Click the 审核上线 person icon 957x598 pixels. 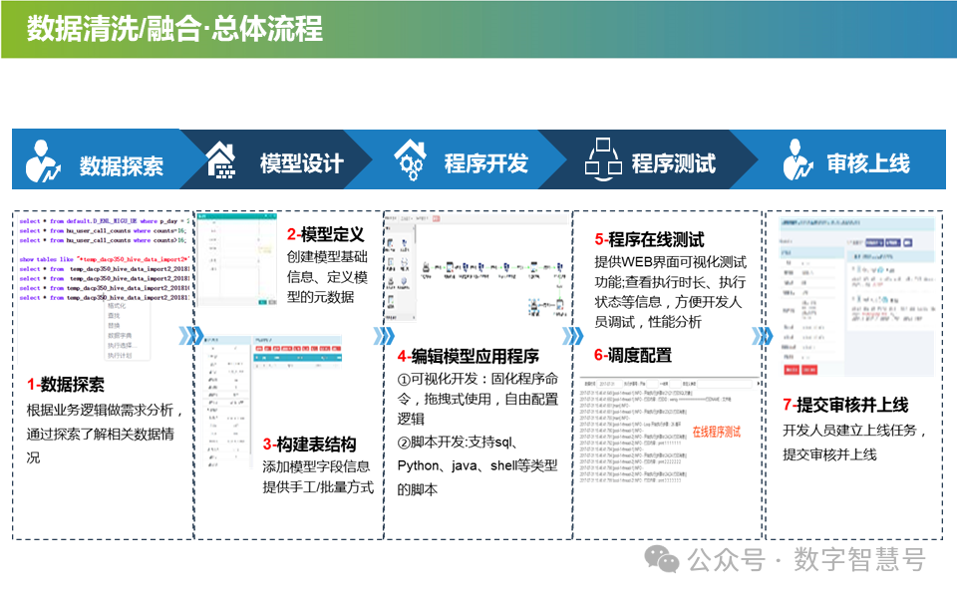[x=796, y=159]
